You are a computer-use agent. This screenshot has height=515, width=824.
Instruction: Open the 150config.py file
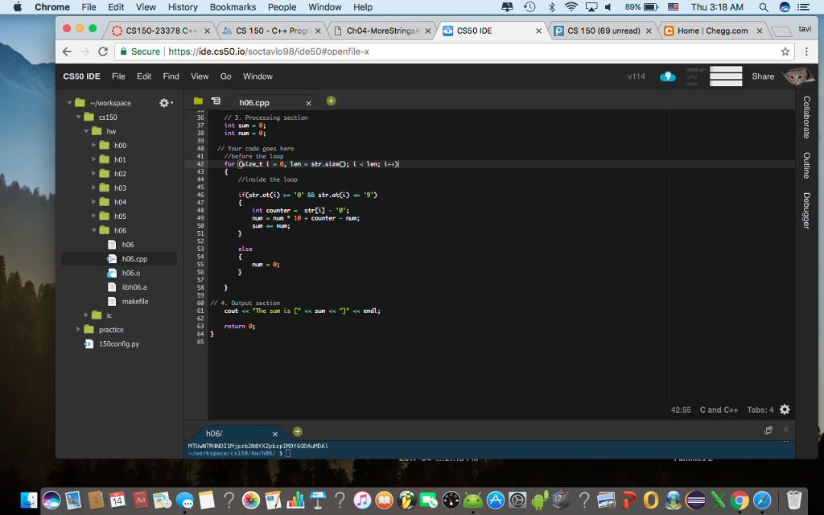click(x=119, y=344)
